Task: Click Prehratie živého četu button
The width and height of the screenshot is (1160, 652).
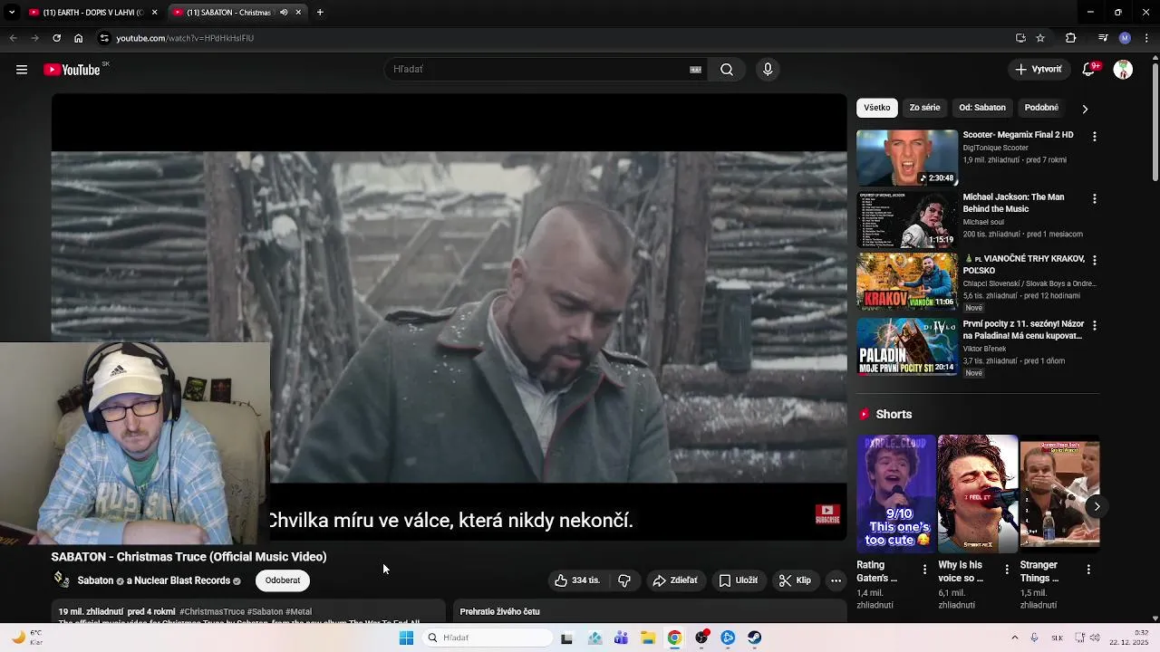Action: 499,612
